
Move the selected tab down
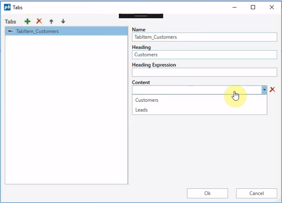63,21
